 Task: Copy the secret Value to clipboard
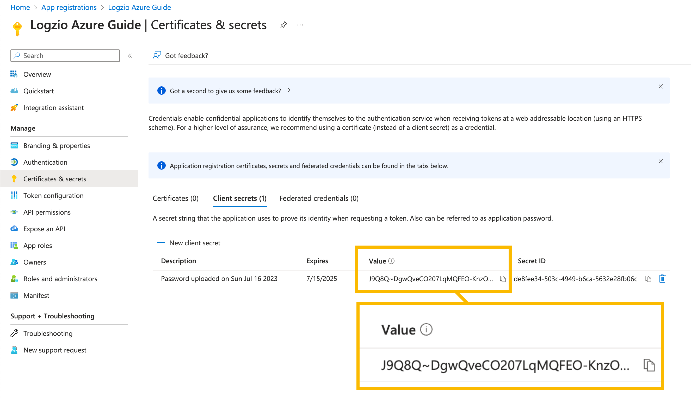503,279
